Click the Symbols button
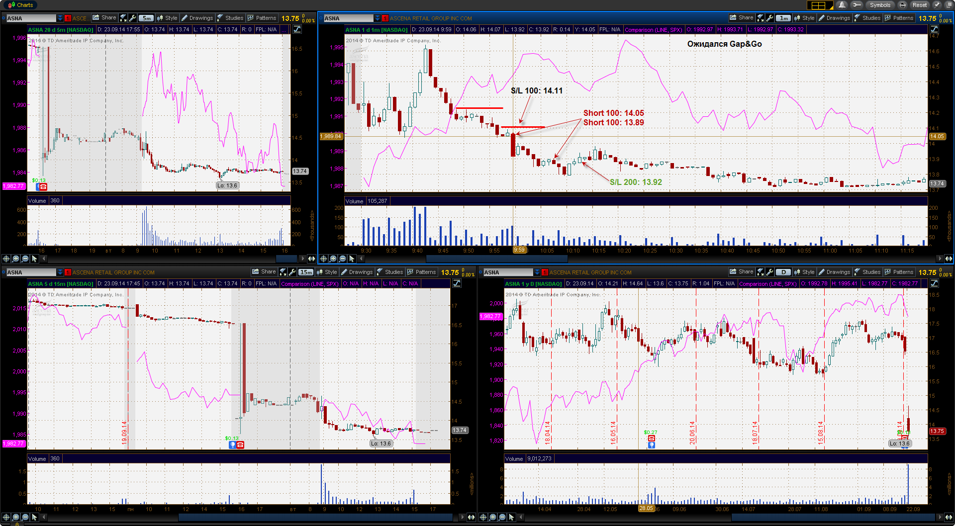Viewport: 955px width, 526px height. coord(880,5)
